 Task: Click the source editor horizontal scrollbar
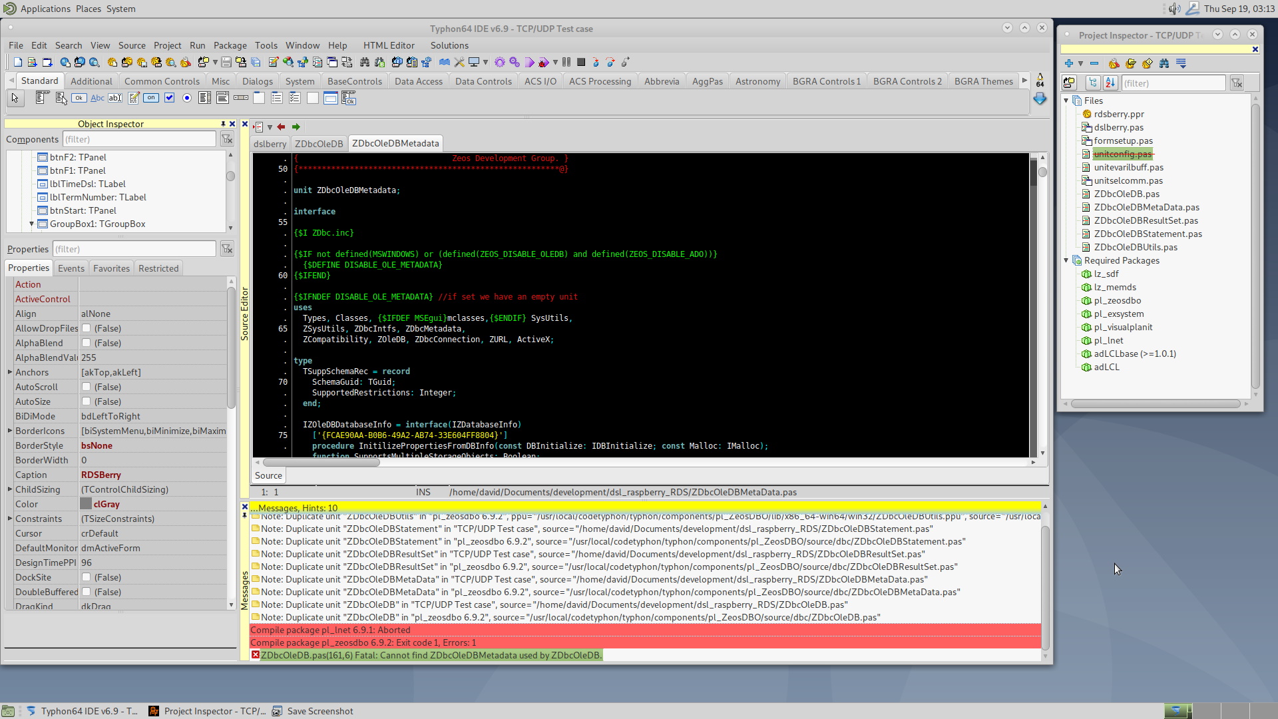click(321, 463)
